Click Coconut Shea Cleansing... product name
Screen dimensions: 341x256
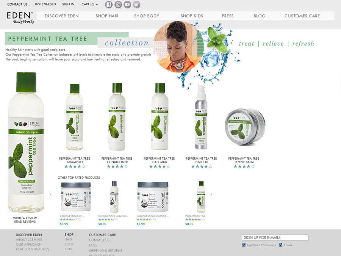(152, 216)
